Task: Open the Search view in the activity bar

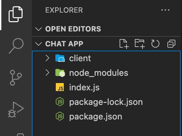Action: [16, 46]
